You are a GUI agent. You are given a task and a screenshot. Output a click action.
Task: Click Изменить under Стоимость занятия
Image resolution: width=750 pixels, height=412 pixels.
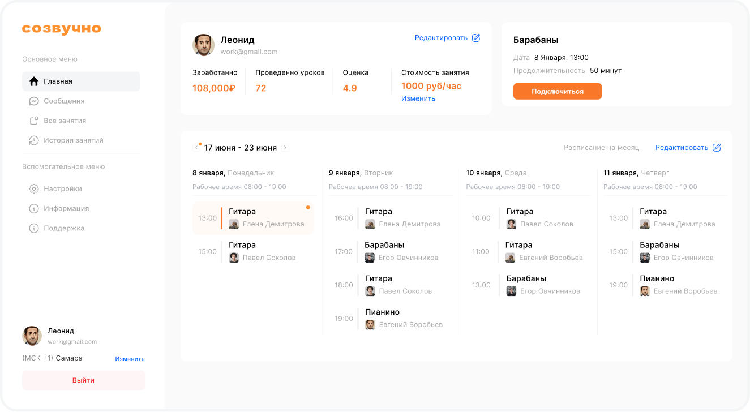[x=418, y=98]
